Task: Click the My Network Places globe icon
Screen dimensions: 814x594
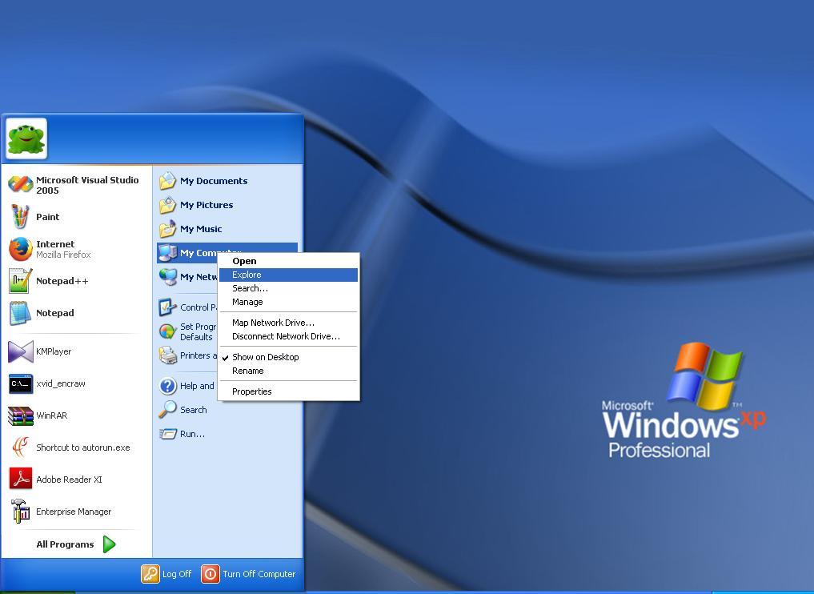Action: click(x=167, y=277)
